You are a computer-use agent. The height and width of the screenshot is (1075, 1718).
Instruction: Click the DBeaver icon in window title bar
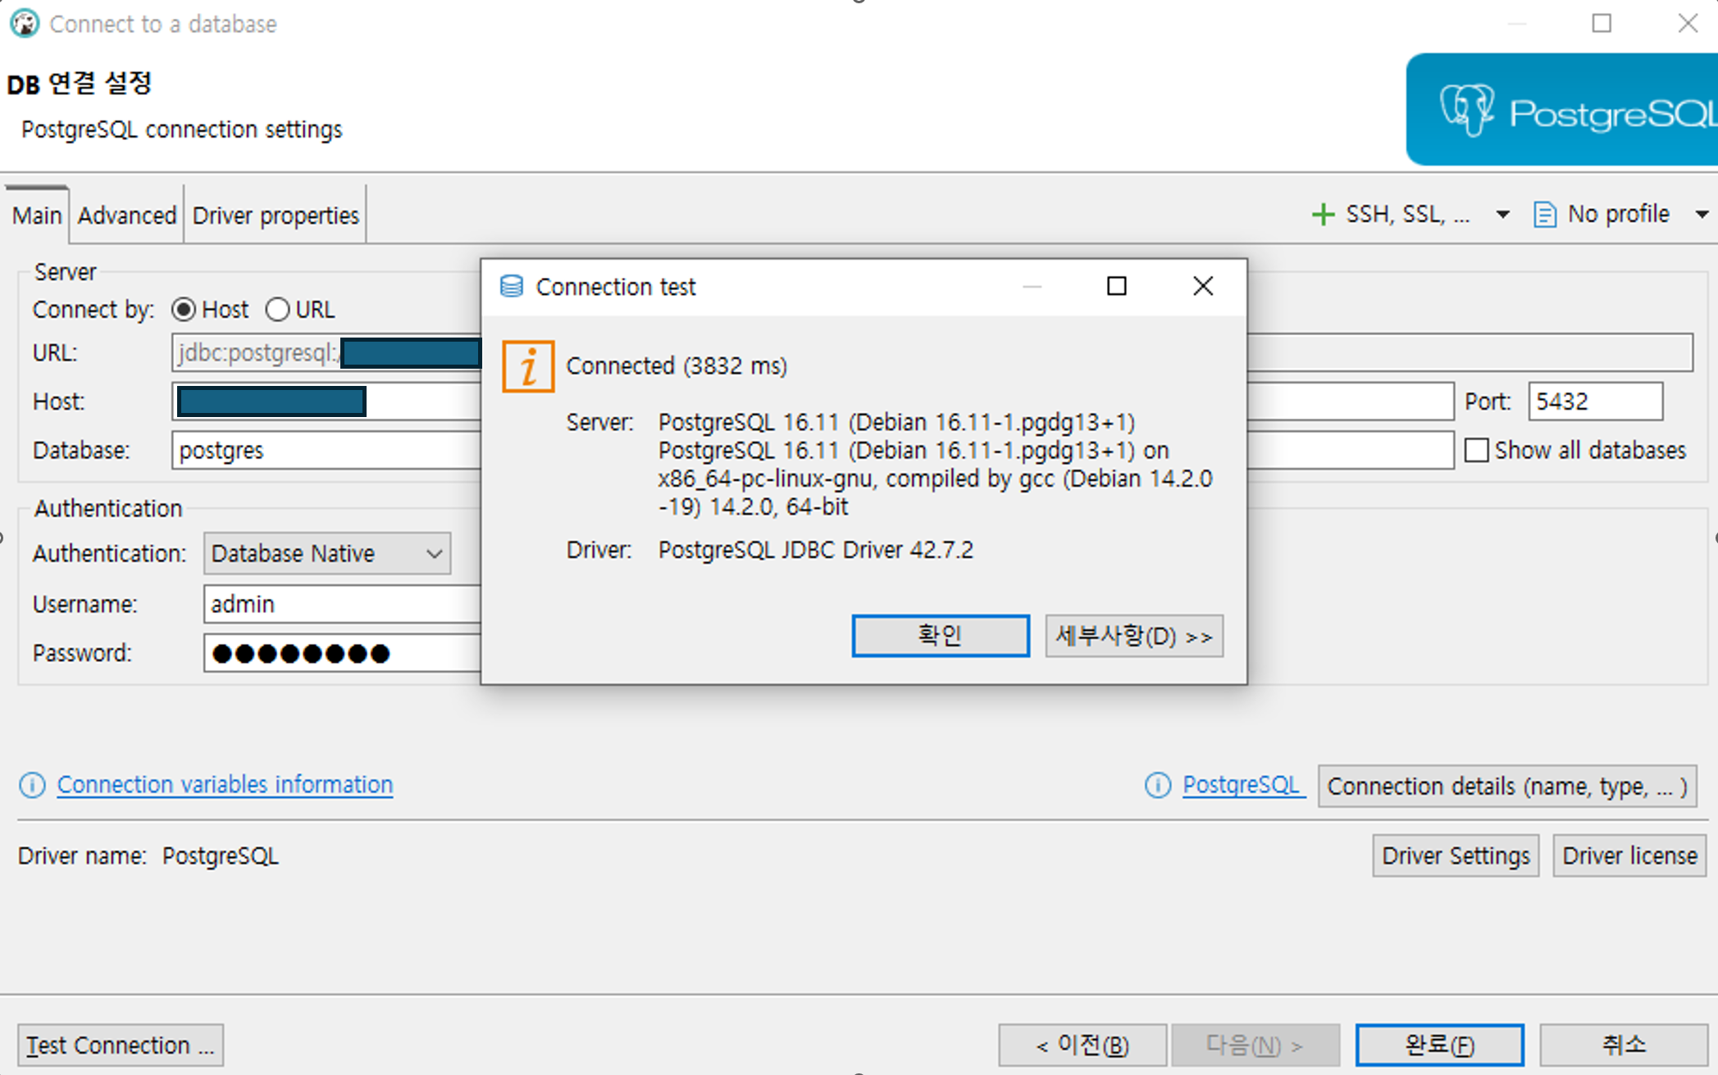[25, 24]
